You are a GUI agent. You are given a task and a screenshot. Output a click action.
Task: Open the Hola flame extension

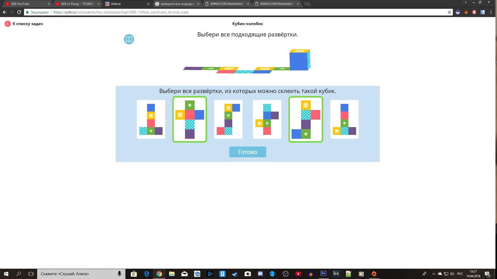[x=466, y=12]
